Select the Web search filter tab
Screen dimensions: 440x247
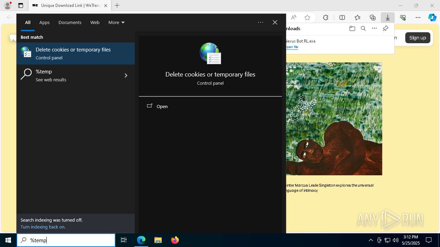click(95, 22)
